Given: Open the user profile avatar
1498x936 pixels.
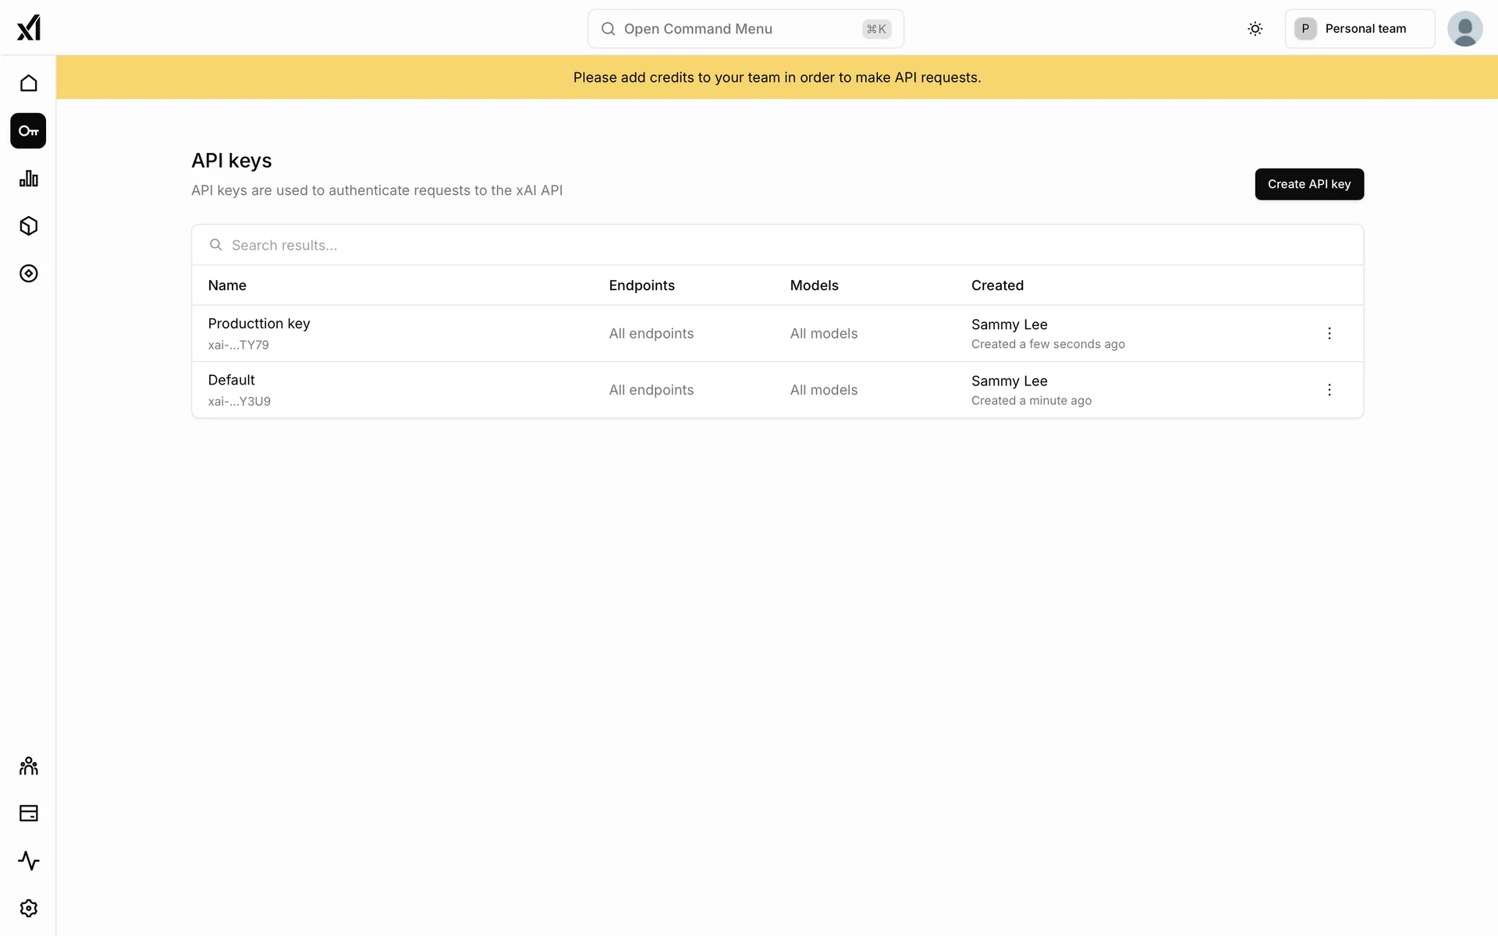Looking at the screenshot, I should 1464,29.
